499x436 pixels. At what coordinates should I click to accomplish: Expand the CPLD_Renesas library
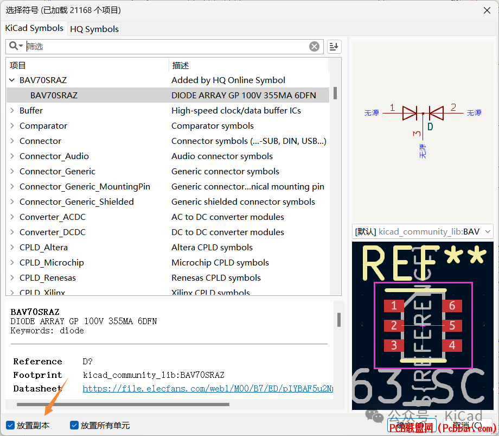(12, 277)
